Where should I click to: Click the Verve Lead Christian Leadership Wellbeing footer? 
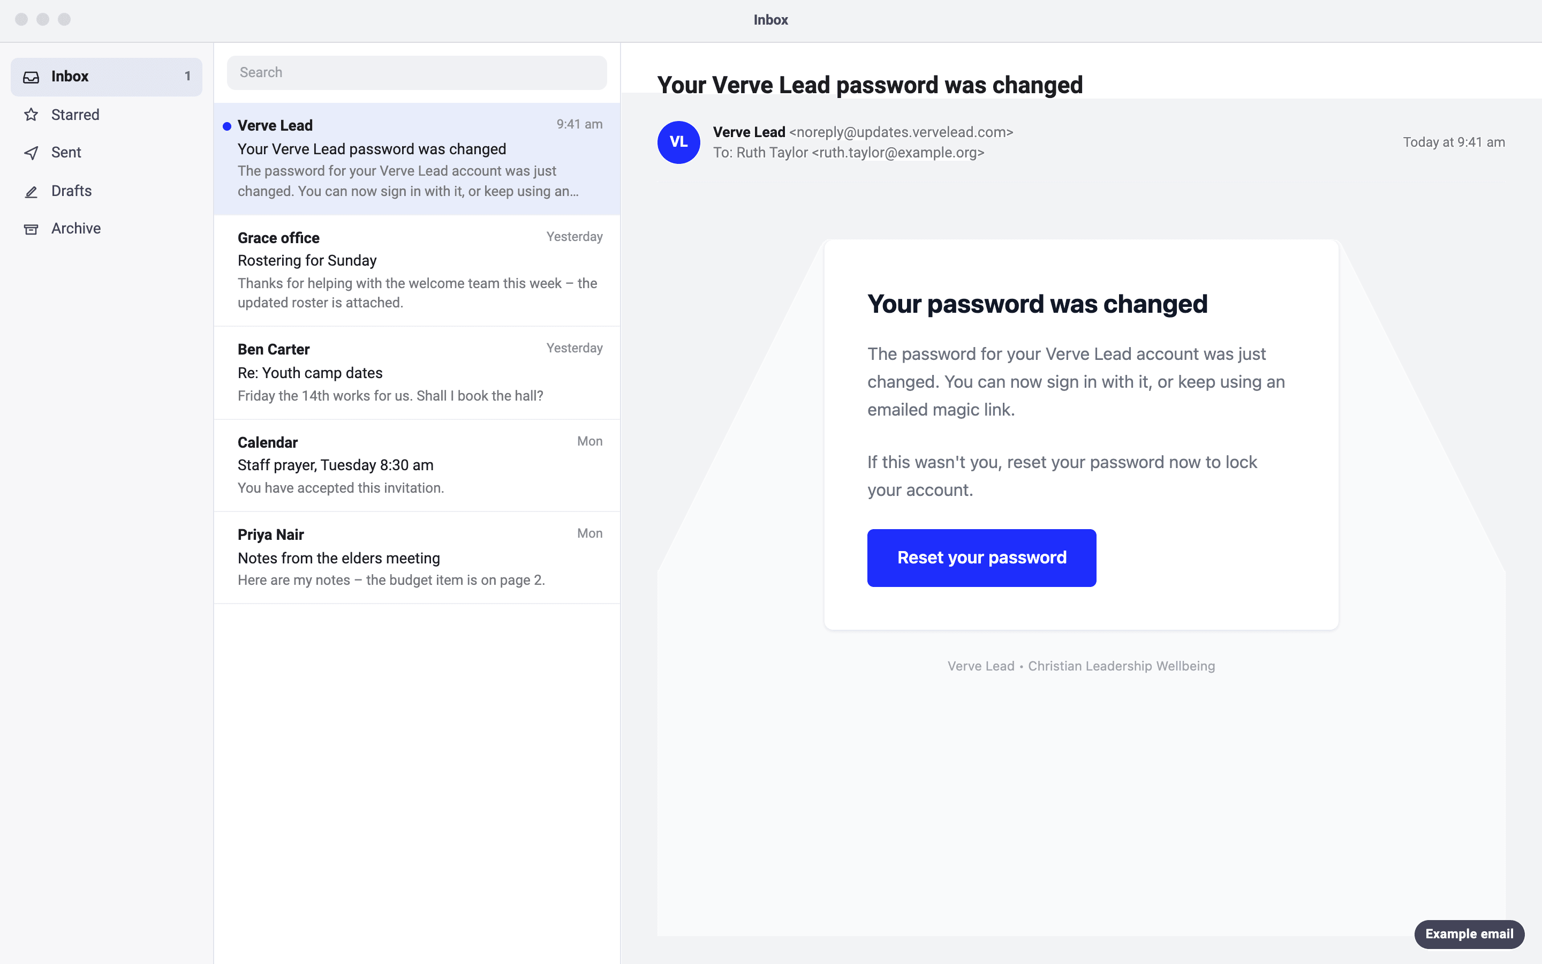(1080, 666)
